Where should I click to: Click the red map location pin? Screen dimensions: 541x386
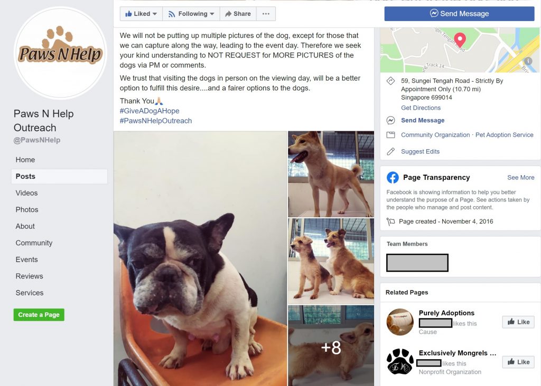[x=460, y=40]
